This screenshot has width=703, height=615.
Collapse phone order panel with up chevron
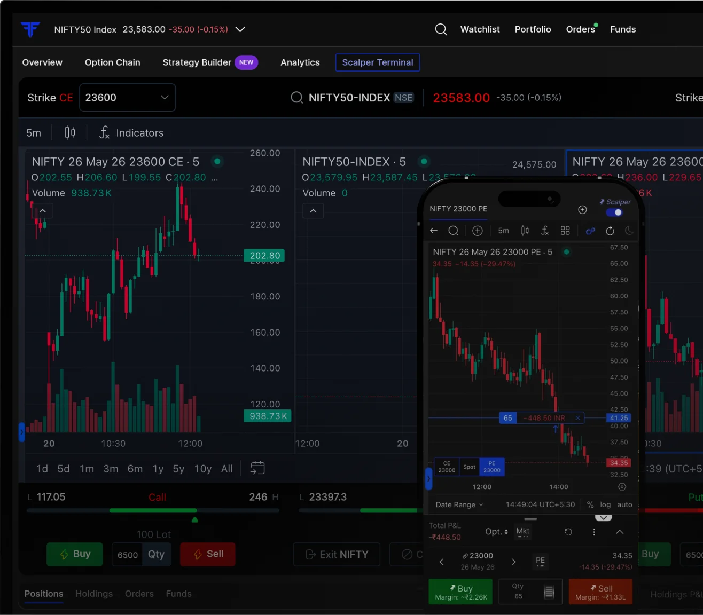tap(620, 532)
